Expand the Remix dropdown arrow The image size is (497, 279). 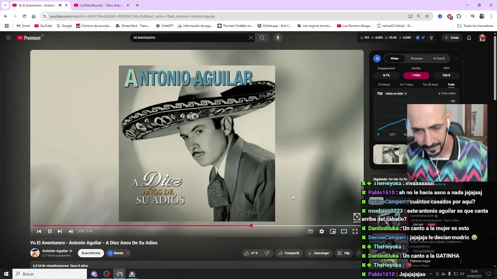click(128, 253)
